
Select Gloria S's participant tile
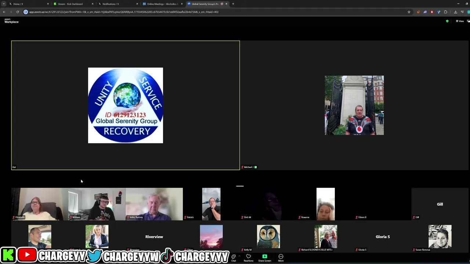coord(383,237)
